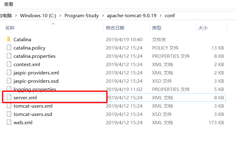This screenshot has height=159, width=236.
Task: Click the 2019/4/19 10:40 date of Catalina
Action: (124, 40)
